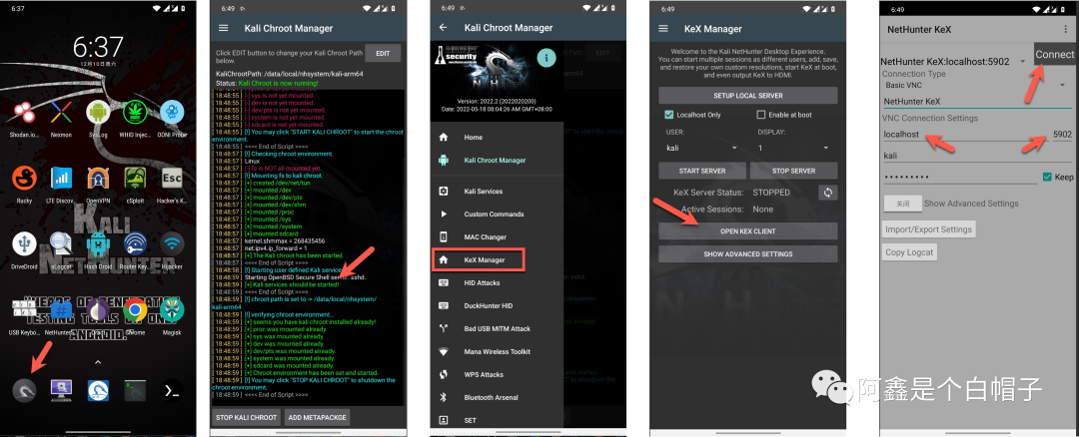Open MAC Changer from the drawer

(x=497, y=237)
